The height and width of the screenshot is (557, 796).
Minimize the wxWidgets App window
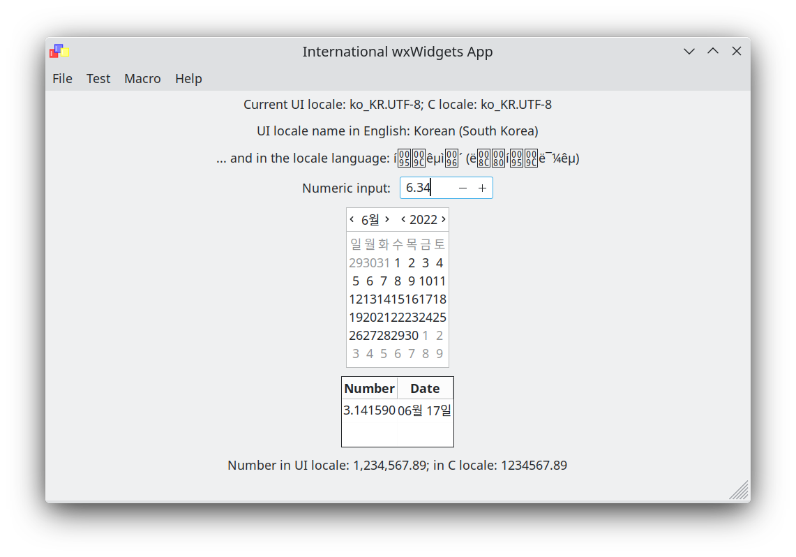(689, 51)
